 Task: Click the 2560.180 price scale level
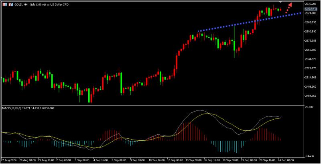pos(310,50)
